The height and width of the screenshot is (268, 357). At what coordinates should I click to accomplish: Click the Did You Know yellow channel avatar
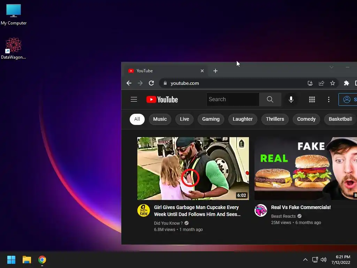coord(144,210)
